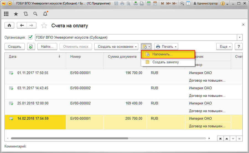
Task: Open the sections grid menu icon
Action: tap(6, 14)
